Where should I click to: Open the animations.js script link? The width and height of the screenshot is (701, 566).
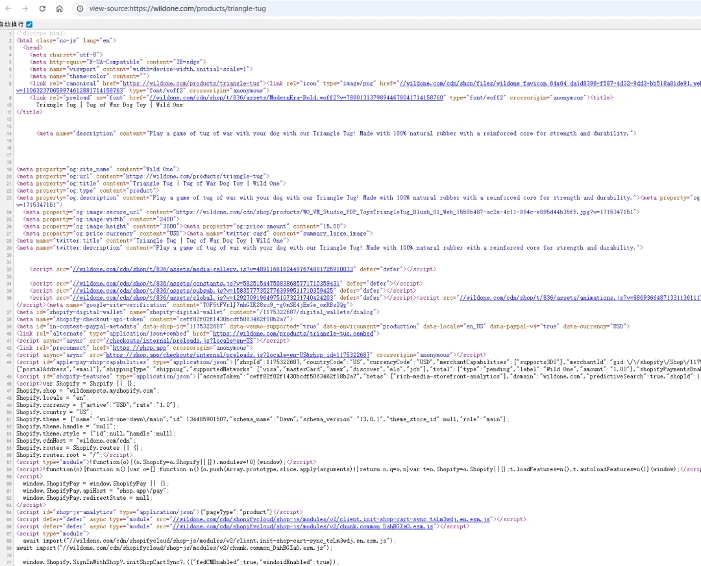(580, 298)
